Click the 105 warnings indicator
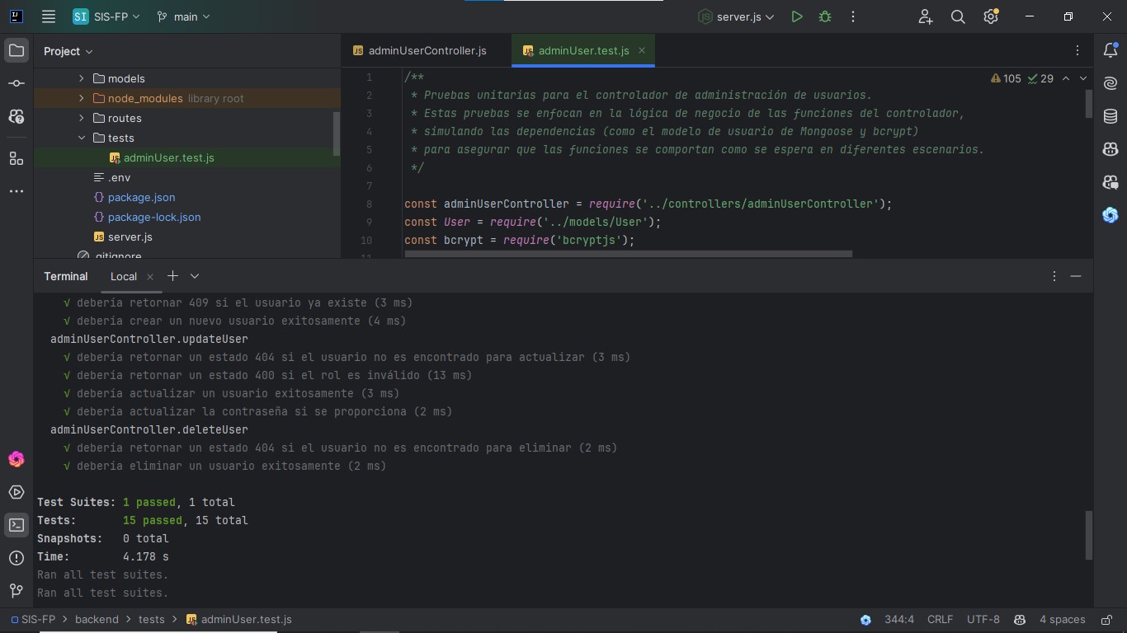Screen dimensions: 1127x633 1006,78
